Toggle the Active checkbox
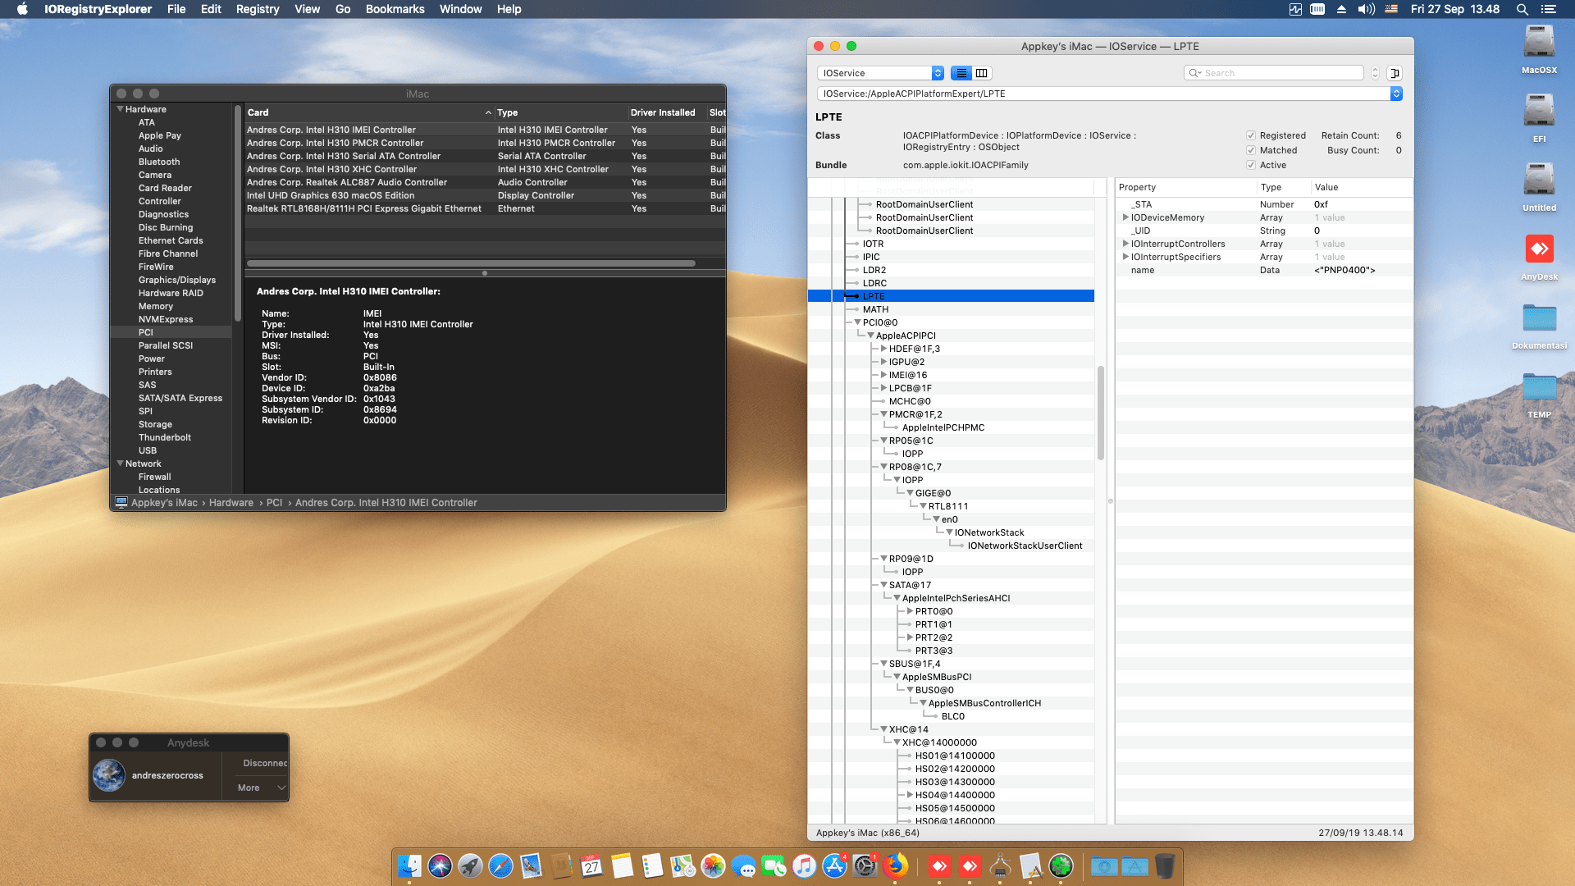1575x886 pixels. coord(1251,165)
